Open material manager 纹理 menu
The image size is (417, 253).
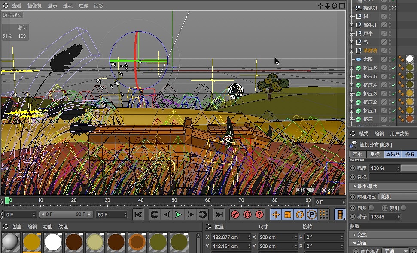point(63,226)
